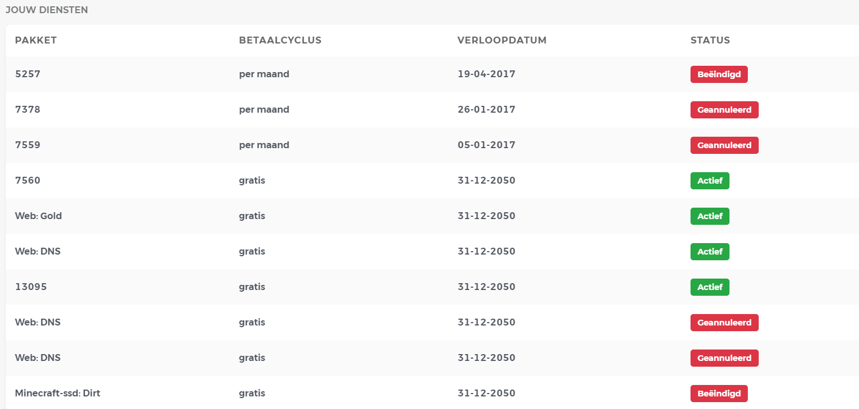The image size is (859, 409).
Task: Click the Actief badge for package 13095
Action: (709, 287)
